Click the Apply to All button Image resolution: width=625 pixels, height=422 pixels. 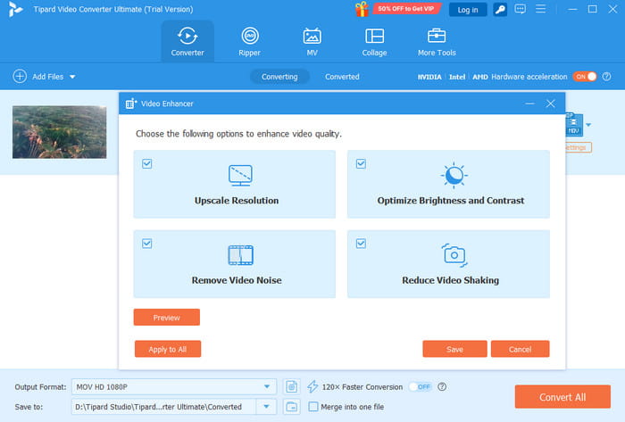168,349
